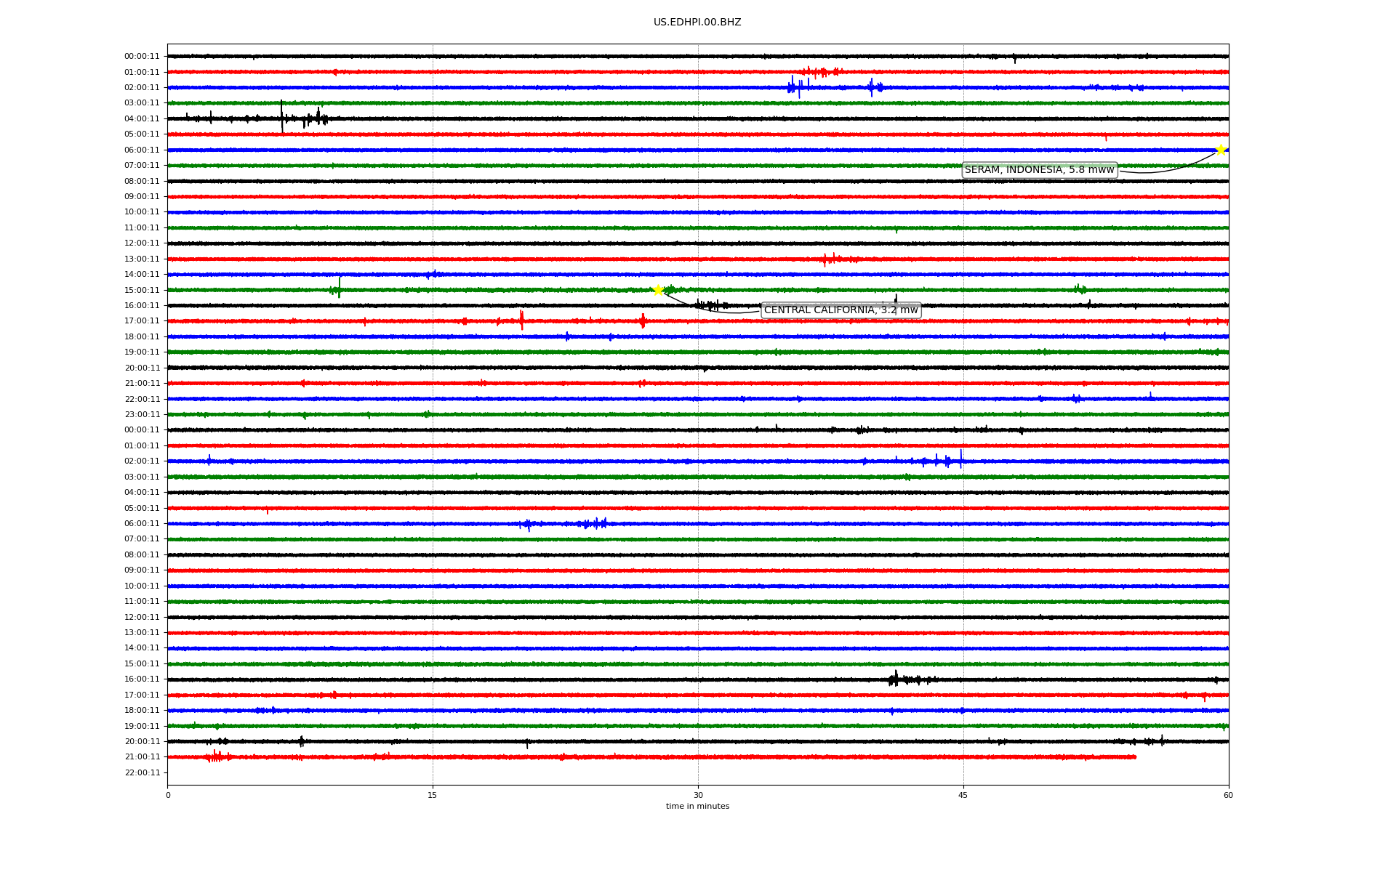Click the 0 tick on the x-axis
This screenshot has height=872, width=1396.
[168, 795]
